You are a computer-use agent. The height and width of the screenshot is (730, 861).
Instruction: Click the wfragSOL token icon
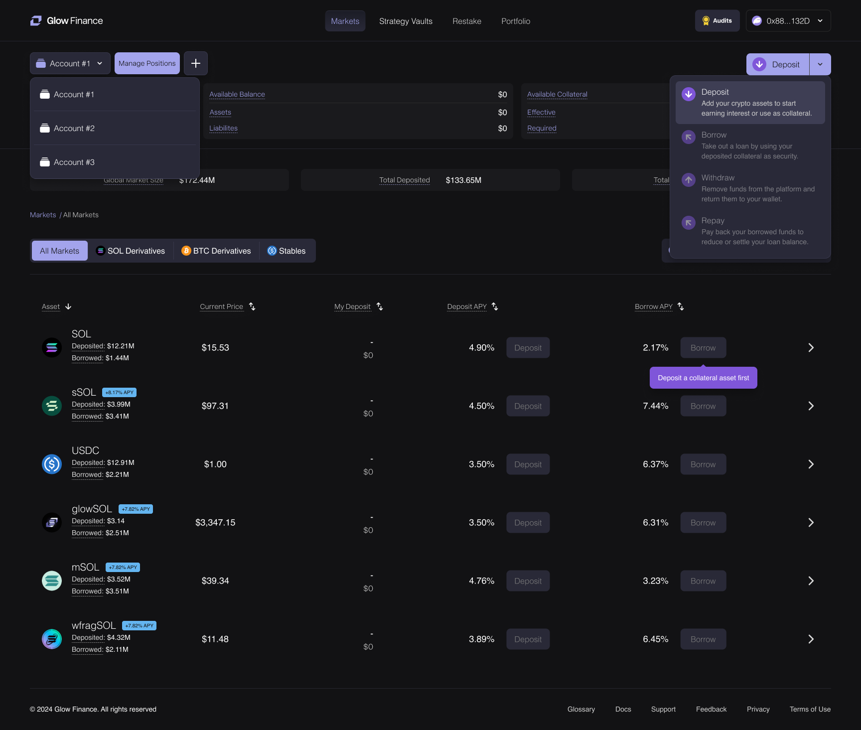52,639
